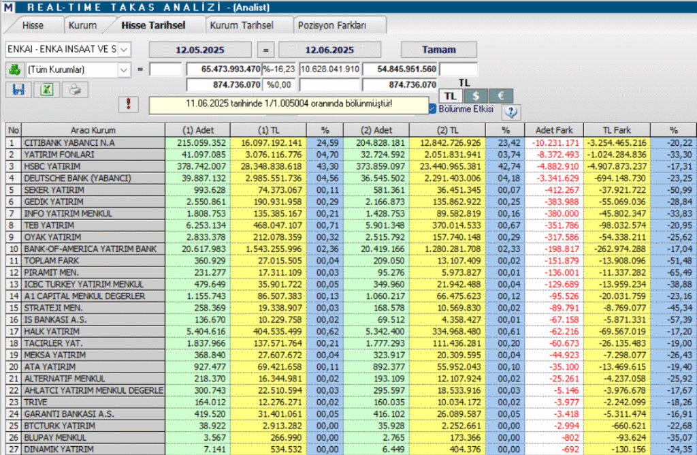Sort by (1) TL column header
Viewport: 697px width, 455px height.
[268, 130]
